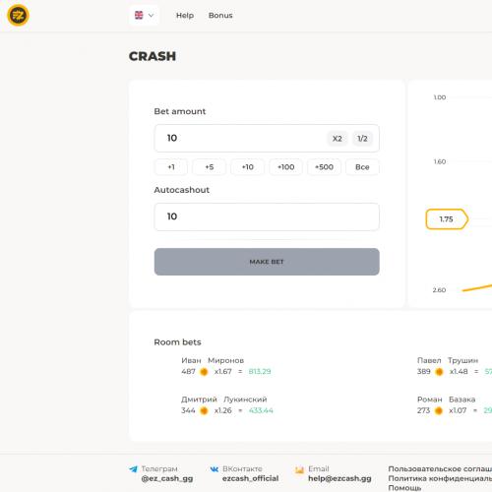Double the bet with X2 button

coord(338,139)
